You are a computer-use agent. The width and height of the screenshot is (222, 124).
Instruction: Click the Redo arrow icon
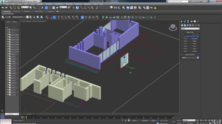tap(6, 8)
